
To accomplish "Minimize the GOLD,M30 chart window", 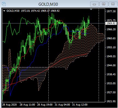I will click(95, 4).
